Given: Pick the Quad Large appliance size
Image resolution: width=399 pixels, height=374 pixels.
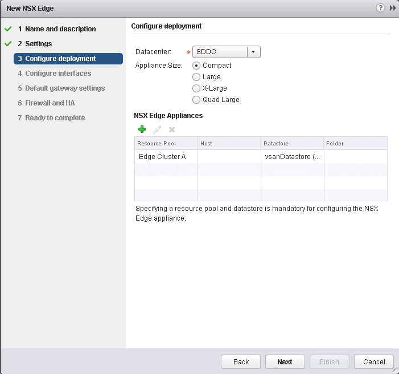Looking at the screenshot, I should [x=197, y=100].
